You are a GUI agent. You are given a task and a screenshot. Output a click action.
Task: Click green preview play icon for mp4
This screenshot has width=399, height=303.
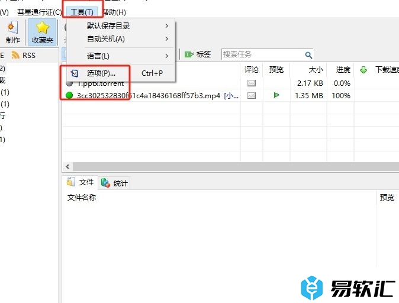coord(276,95)
